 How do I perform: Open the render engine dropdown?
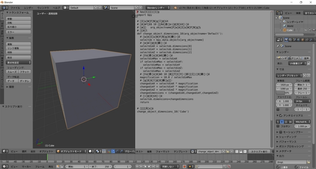click(158, 8)
